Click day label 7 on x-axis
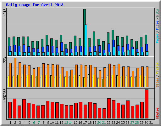The height and width of the screenshot is (126, 161). click(39, 123)
